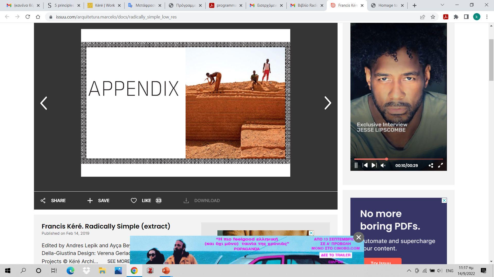The image size is (494, 277).
Task: Unmute the video ad sound
Action: (383, 165)
